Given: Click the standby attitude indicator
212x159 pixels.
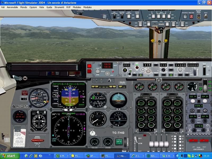Looking at the screenshot, I should click(x=118, y=100).
